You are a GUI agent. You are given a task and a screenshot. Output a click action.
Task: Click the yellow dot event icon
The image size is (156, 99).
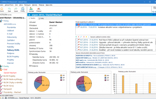tap(86, 37)
